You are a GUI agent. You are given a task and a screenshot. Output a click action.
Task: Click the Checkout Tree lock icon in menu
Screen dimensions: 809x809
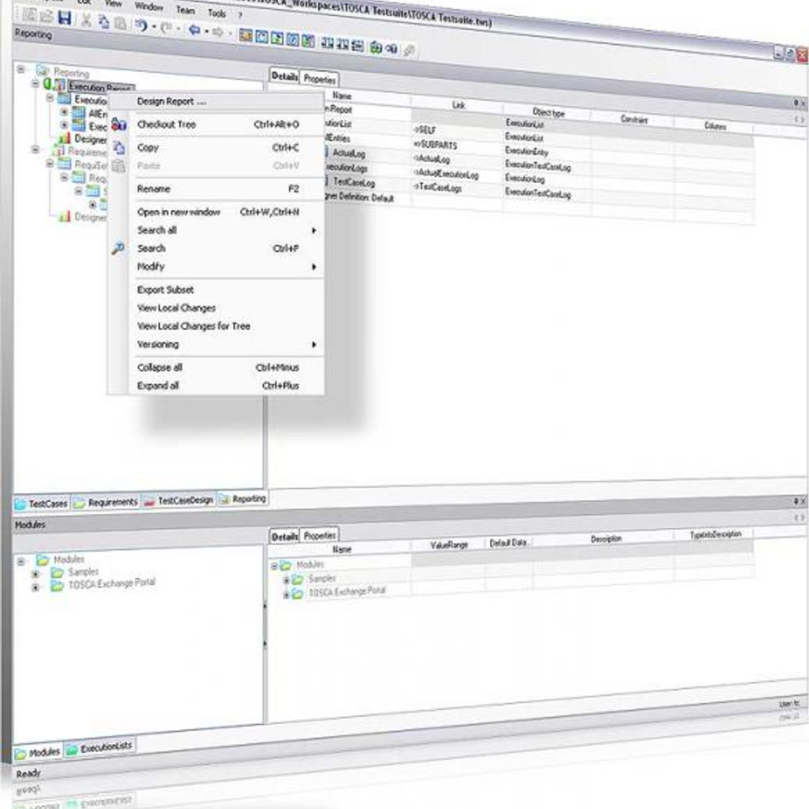point(119,125)
